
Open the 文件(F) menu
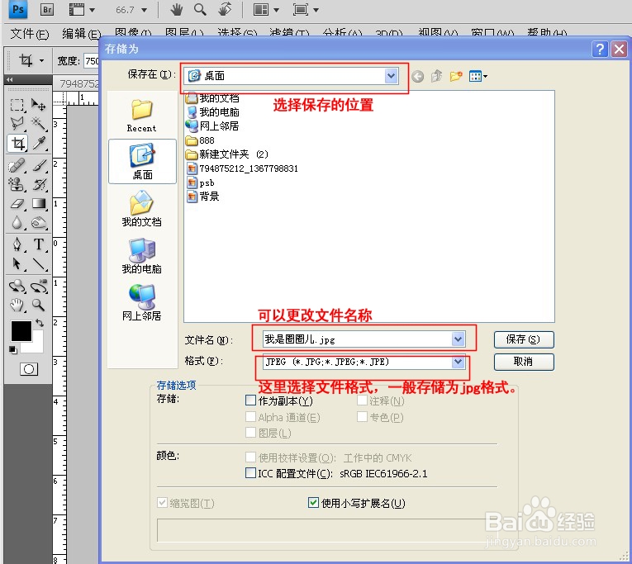point(30,34)
